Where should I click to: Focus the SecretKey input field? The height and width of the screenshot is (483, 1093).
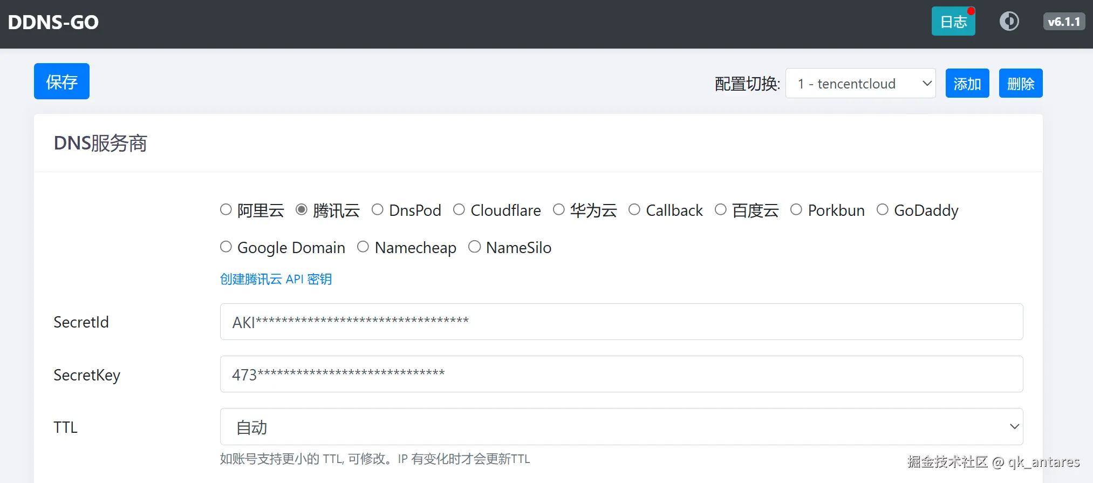tap(621, 374)
